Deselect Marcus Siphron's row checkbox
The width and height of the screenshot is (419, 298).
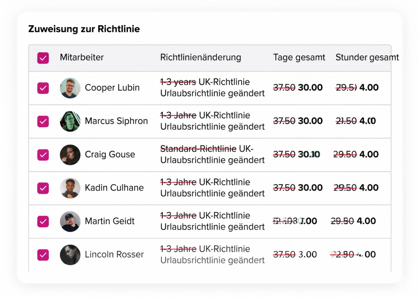point(43,121)
